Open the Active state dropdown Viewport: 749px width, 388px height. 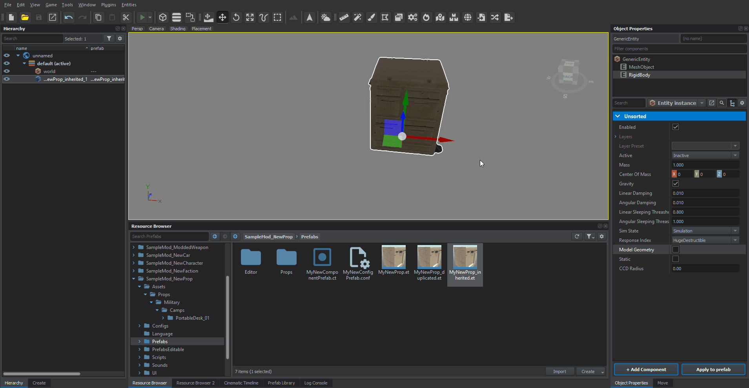(705, 156)
